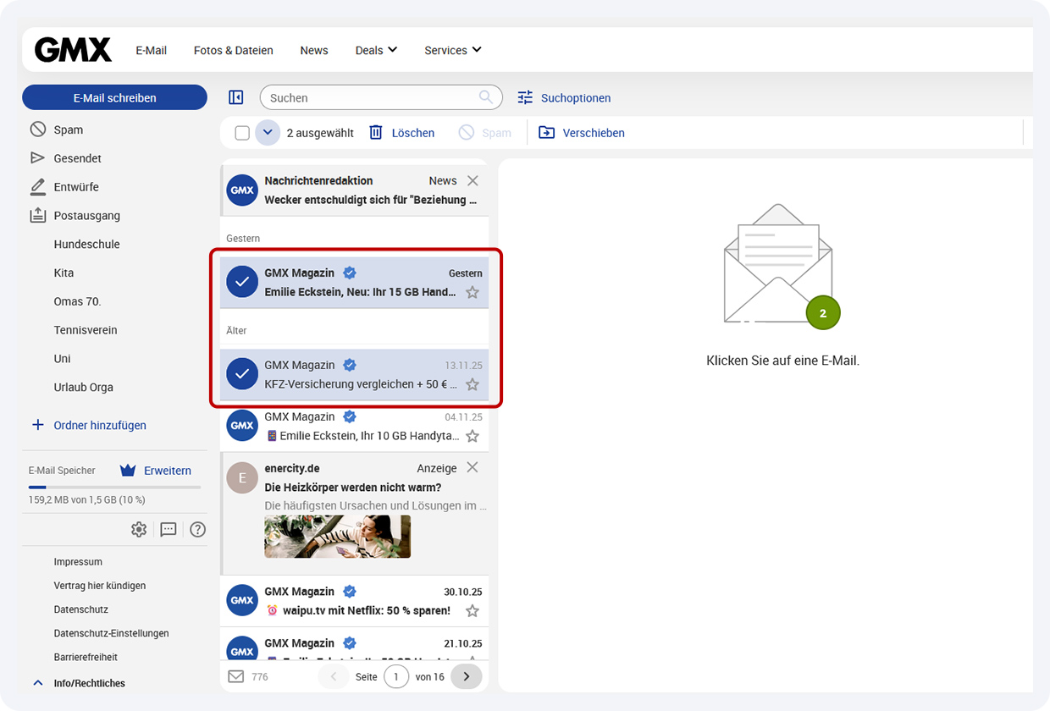The height and width of the screenshot is (711, 1050).
Task: Deselect the KFZ-Versicherung email checkmark
Action: coord(241,373)
